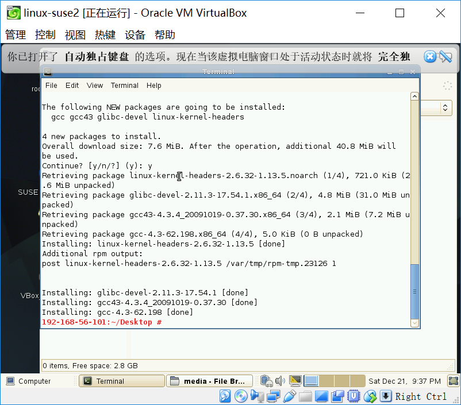Switch to the third workspace in switcher
The width and height of the screenshot is (461, 405).
coord(342,381)
